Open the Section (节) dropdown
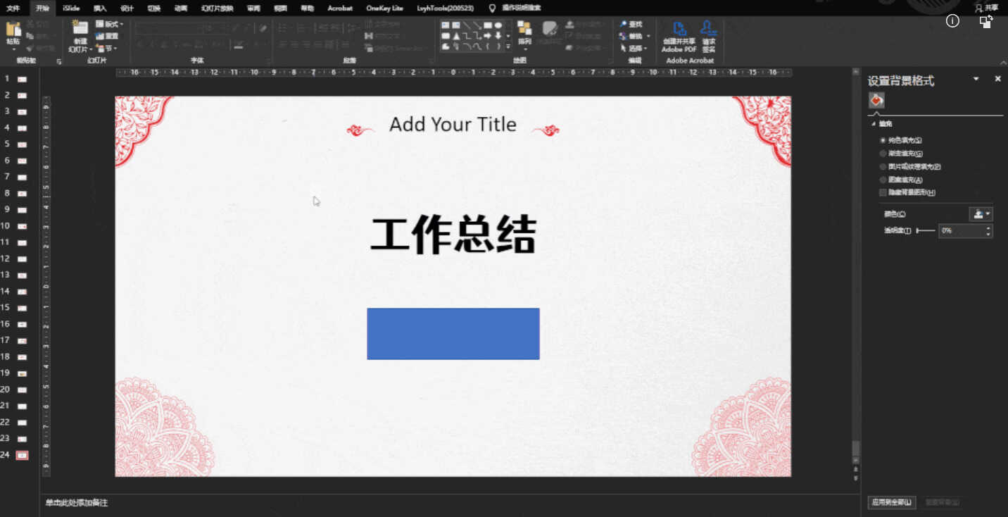The height and width of the screenshot is (517, 1008). (107, 49)
